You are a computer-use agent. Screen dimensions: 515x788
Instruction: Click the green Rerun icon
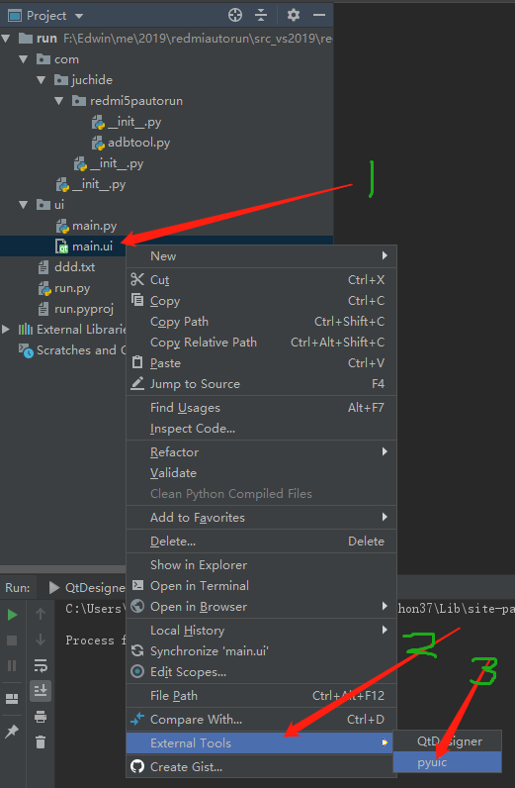[12, 615]
